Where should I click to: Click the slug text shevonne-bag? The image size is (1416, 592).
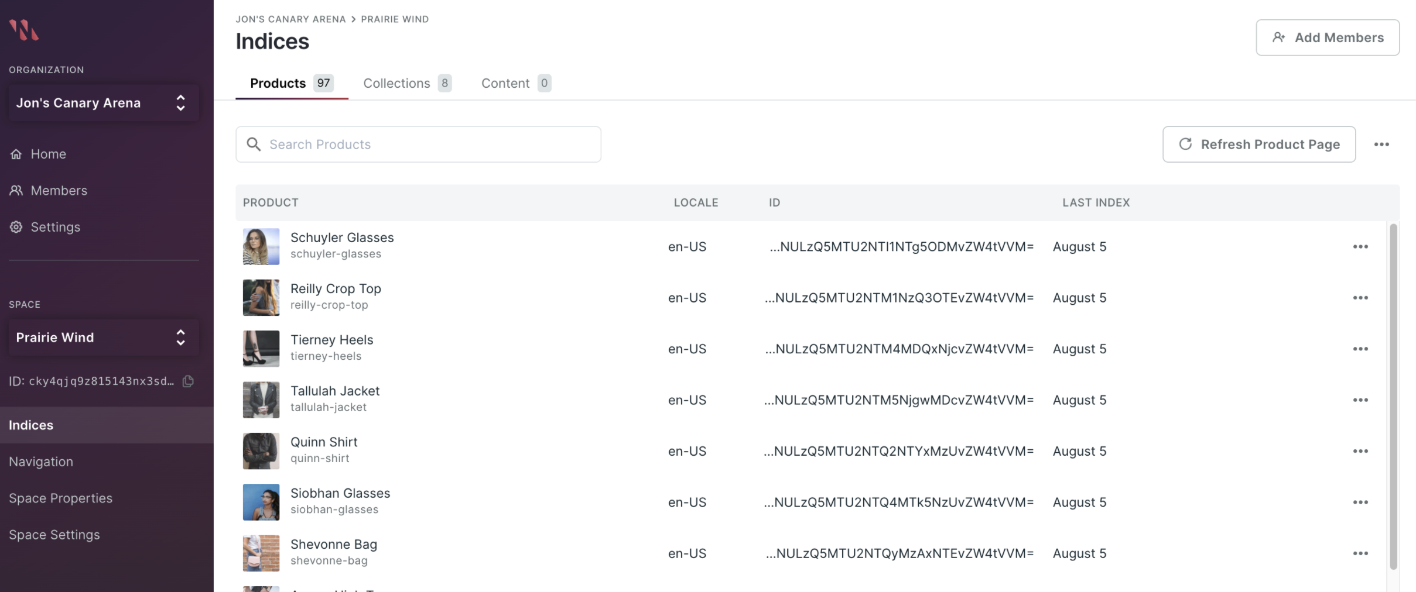pyautogui.click(x=329, y=560)
